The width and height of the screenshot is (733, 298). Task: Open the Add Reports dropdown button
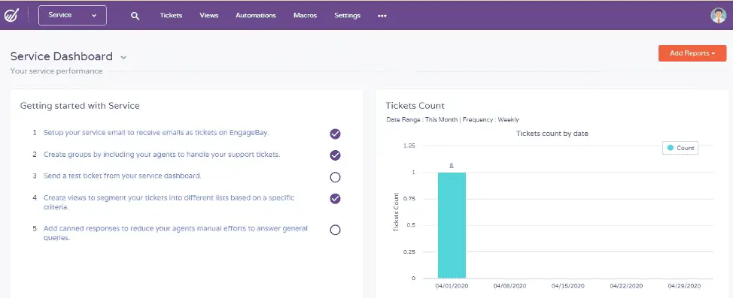[692, 53]
